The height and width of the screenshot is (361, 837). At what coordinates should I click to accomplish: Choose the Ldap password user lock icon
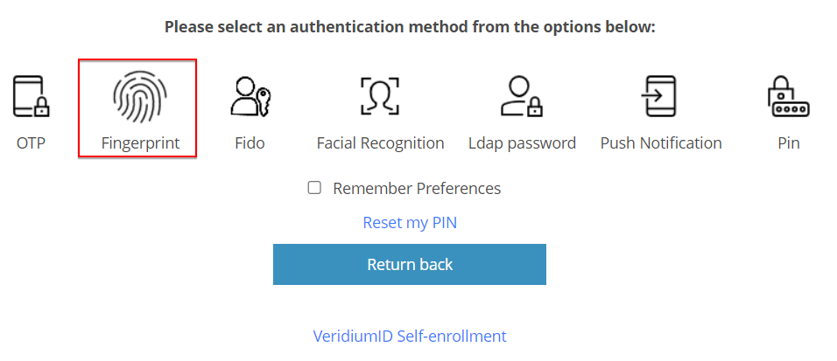[522, 96]
